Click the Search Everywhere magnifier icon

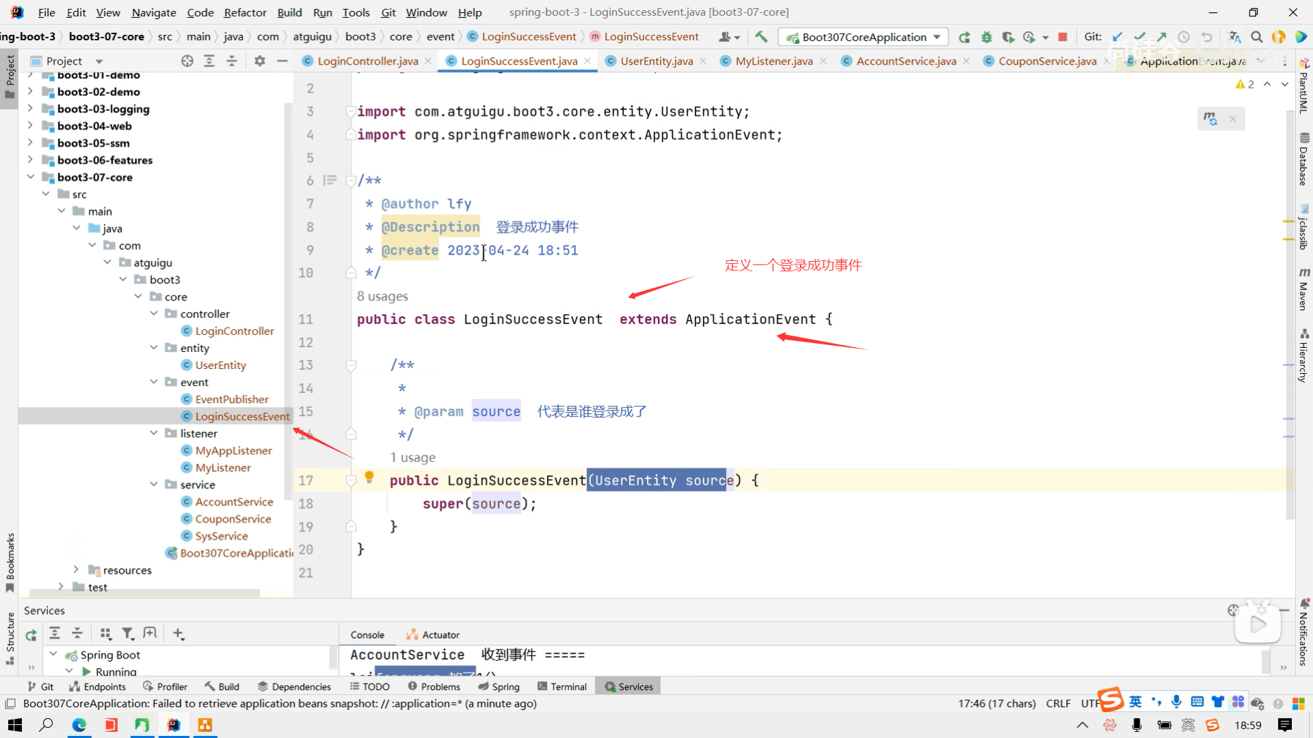coord(1257,37)
